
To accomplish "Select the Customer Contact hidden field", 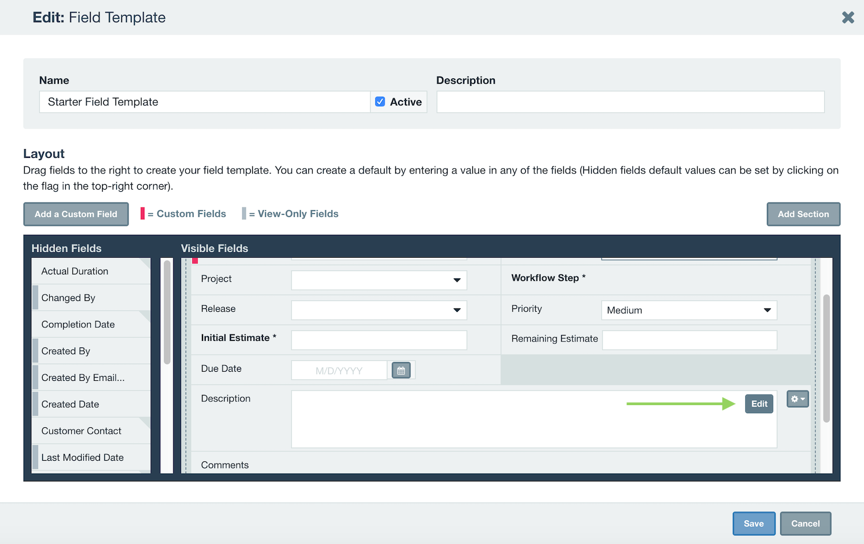I will pyautogui.click(x=91, y=431).
